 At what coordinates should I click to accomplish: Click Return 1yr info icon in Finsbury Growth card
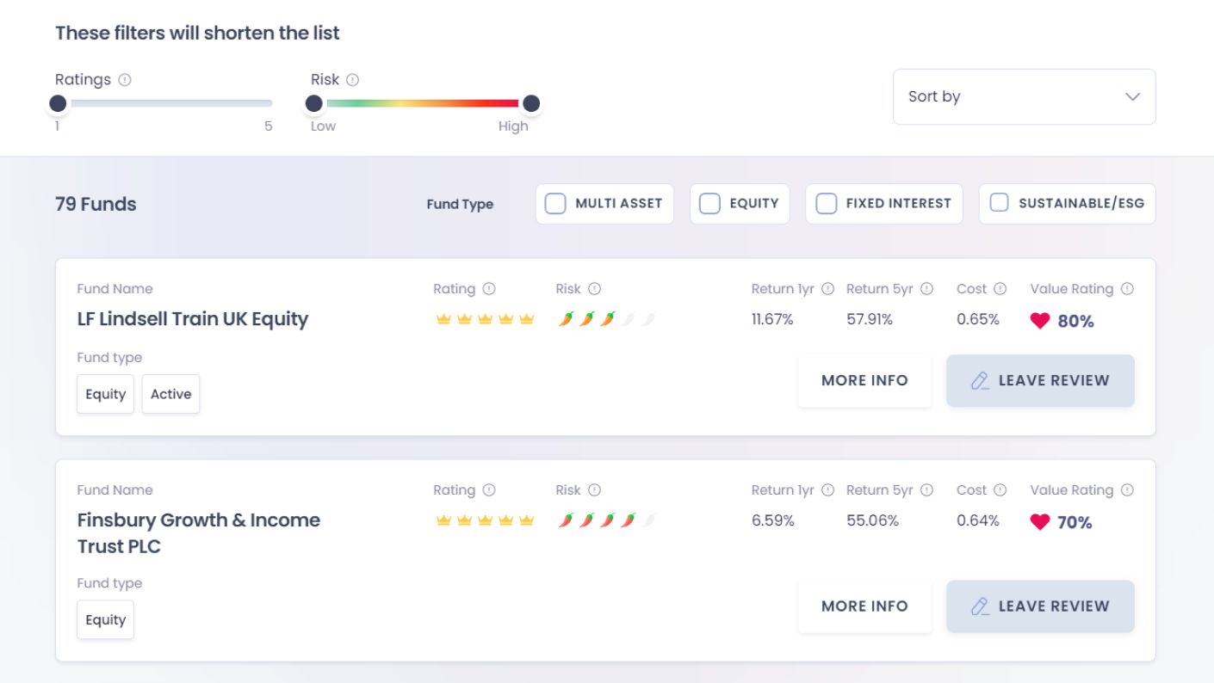(827, 490)
